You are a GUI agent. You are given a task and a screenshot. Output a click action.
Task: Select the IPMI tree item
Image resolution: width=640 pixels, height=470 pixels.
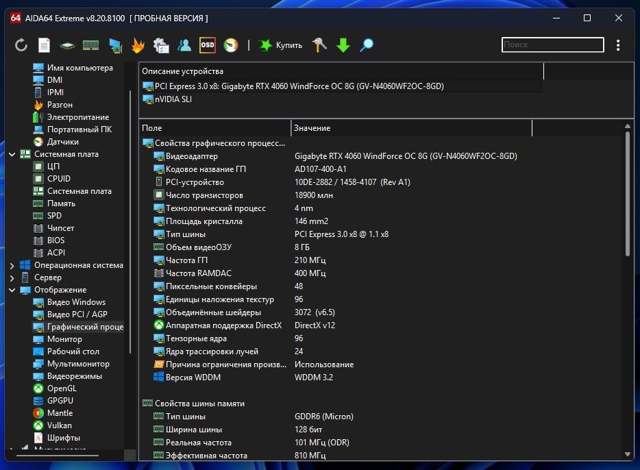49,92
